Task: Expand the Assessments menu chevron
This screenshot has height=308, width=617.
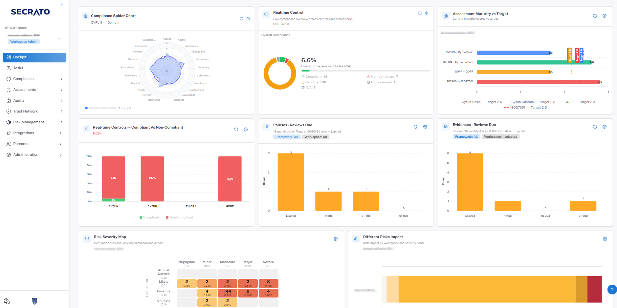Action: point(61,90)
